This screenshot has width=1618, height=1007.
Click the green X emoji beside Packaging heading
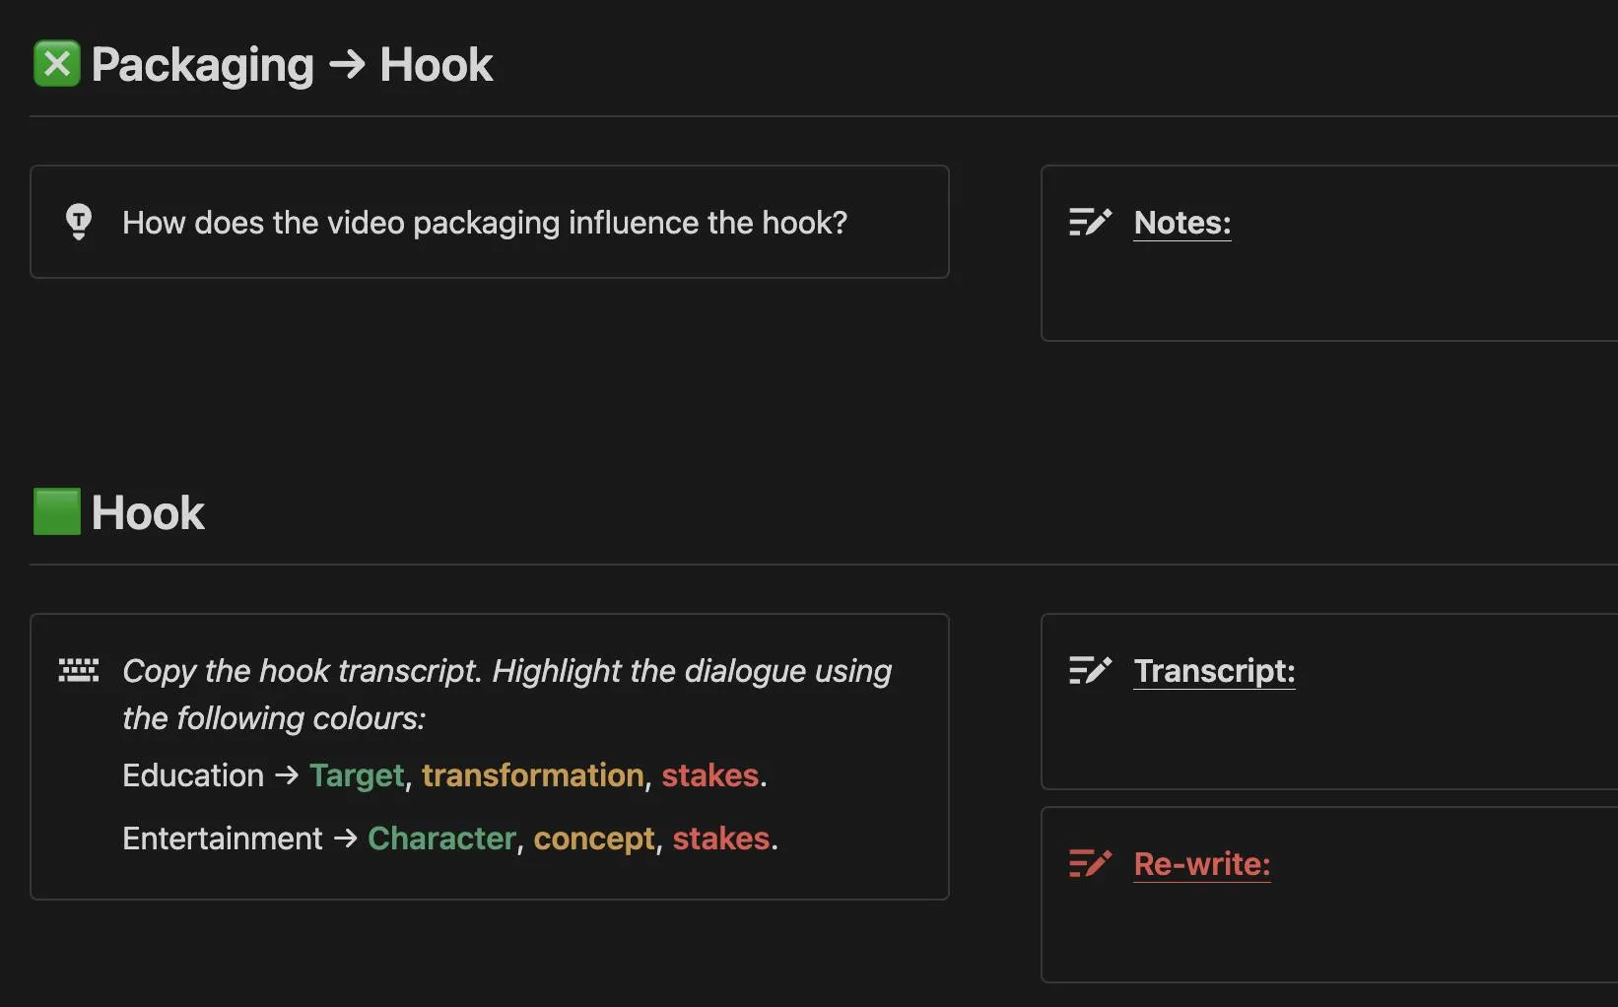(56, 65)
